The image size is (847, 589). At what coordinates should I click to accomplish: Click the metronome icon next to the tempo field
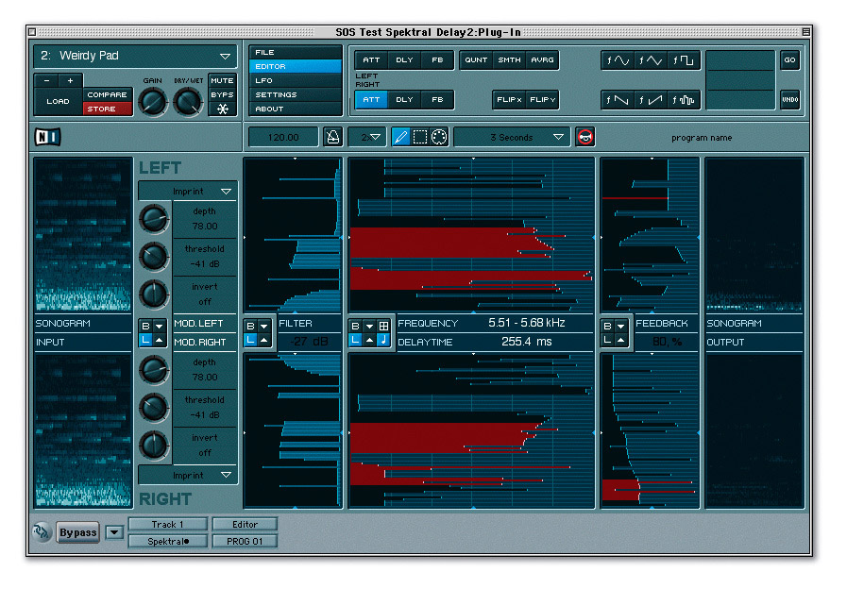tap(334, 136)
